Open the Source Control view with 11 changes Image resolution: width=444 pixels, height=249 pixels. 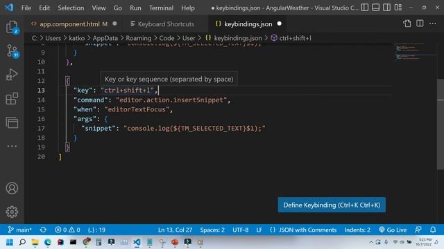click(x=12, y=51)
